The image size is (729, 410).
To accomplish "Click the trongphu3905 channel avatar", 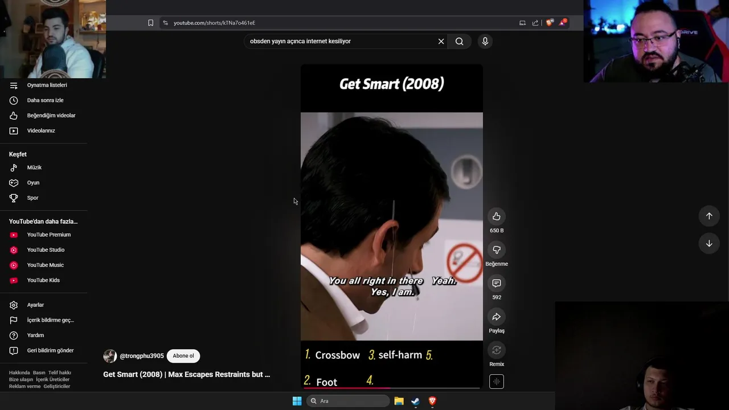I will coord(110,356).
